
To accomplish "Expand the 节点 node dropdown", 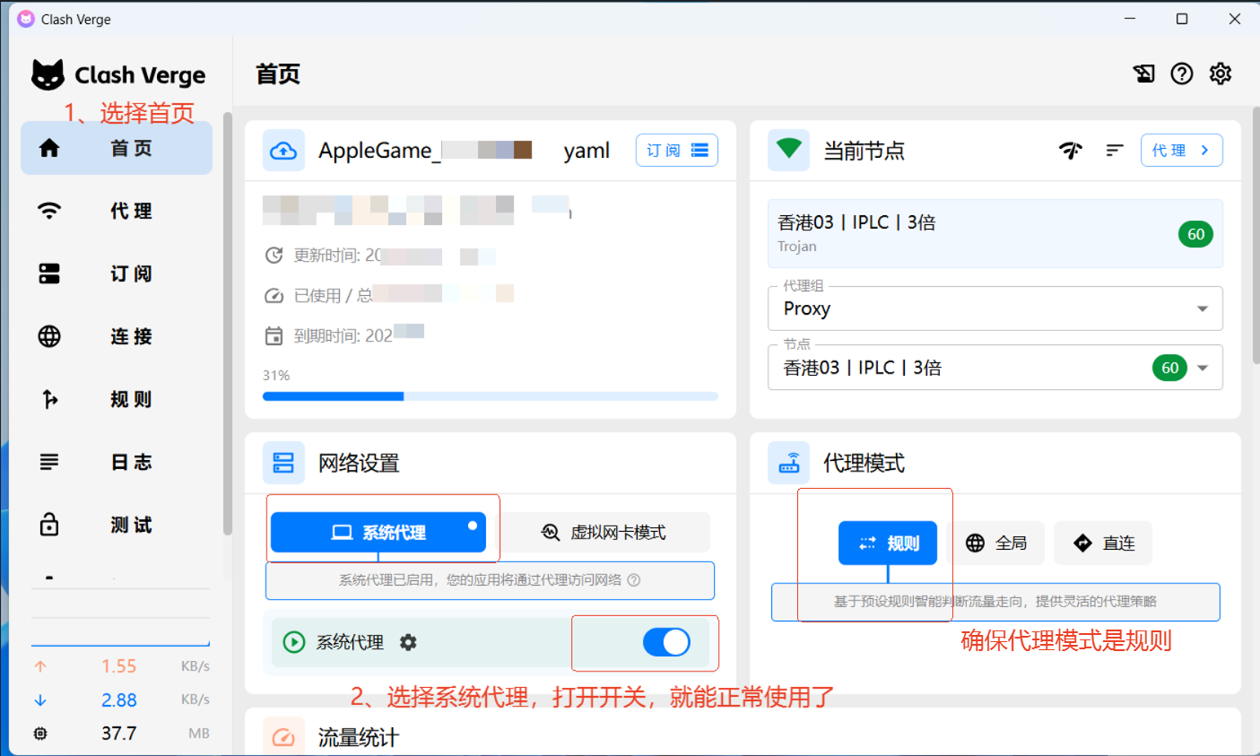I will pyautogui.click(x=995, y=368).
